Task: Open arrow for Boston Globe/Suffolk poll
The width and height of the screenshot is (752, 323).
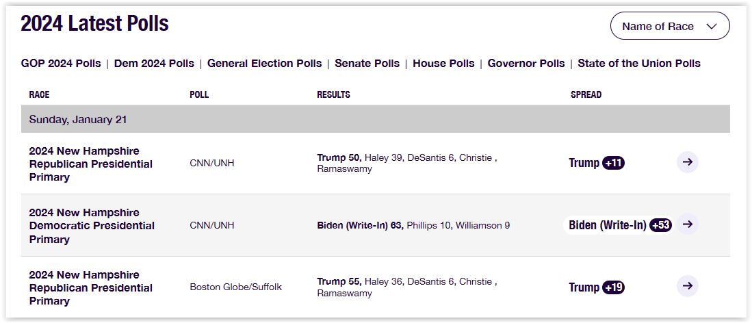Action: 687,286
